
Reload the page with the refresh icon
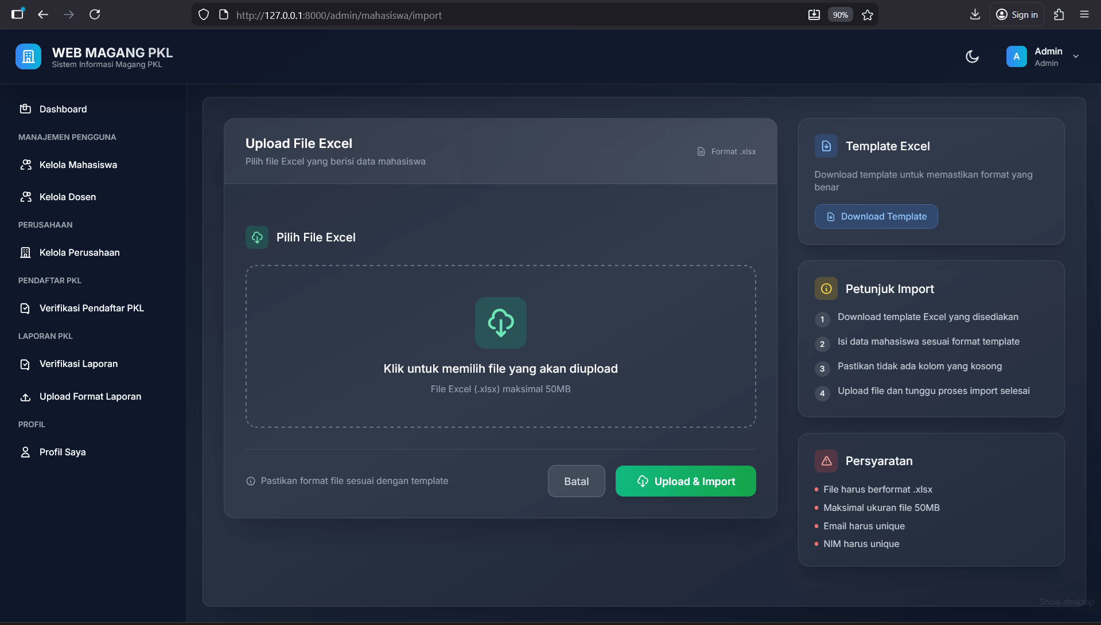(95, 15)
